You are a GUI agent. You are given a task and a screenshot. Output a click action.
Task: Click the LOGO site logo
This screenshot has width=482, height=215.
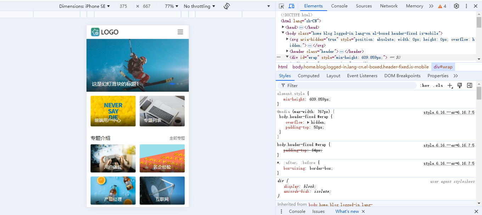[105, 32]
